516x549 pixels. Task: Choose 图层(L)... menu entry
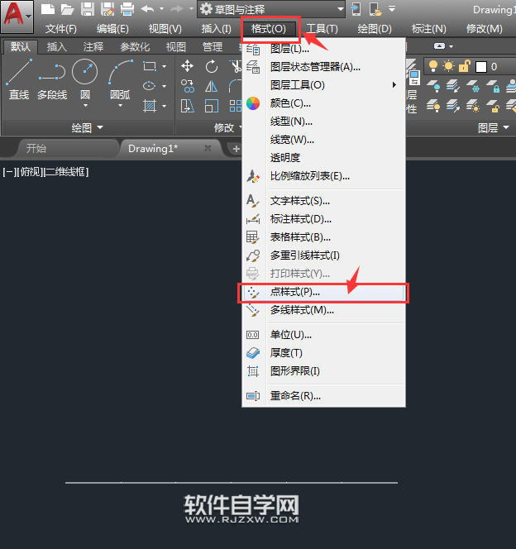click(x=323, y=49)
